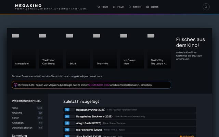Click genre text Filme / Comedy / Drama / Thriller
219x137 pixels.
click(x=122, y=110)
